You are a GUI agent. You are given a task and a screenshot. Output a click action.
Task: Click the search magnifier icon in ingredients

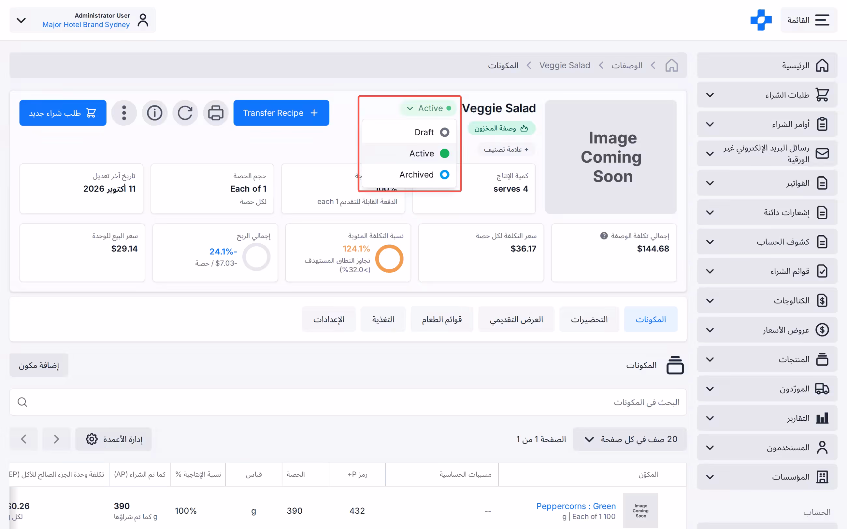coord(22,402)
